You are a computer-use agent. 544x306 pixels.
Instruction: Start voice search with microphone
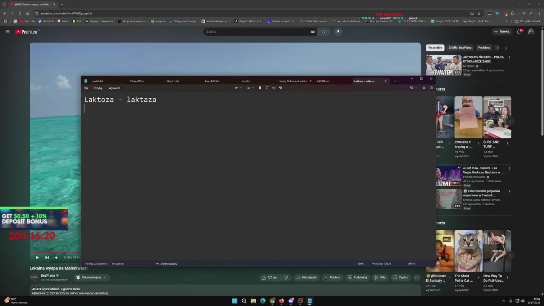(x=338, y=31)
